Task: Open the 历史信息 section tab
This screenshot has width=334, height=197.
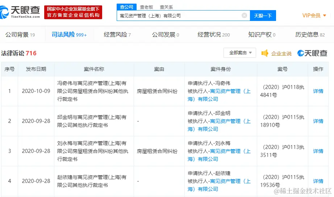Action: 310,35
